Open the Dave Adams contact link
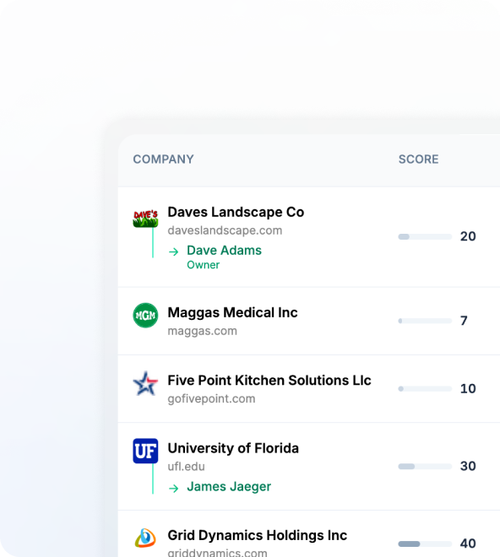The height and width of the screenshot is (557, 500). [x=224, y=251]
